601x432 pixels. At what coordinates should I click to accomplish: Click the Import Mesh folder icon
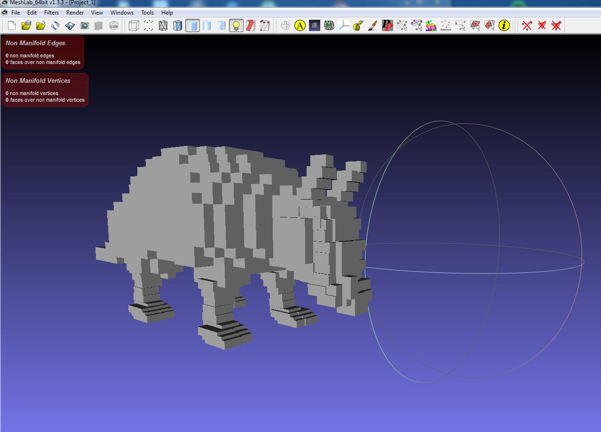[x=41, y=25]
